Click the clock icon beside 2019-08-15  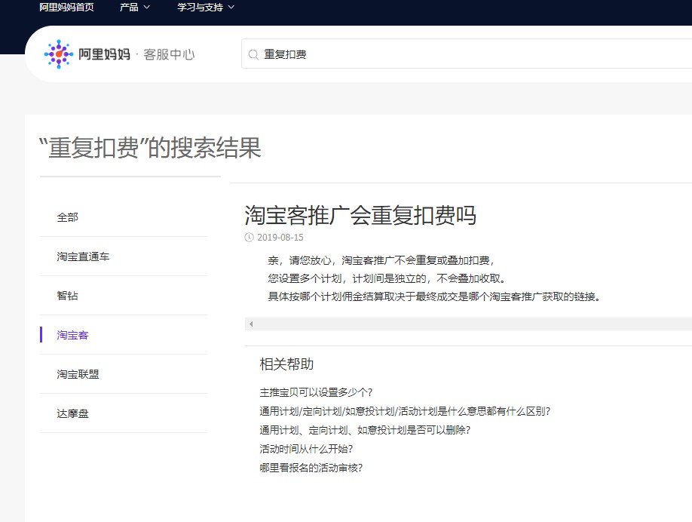coord(250,237)
